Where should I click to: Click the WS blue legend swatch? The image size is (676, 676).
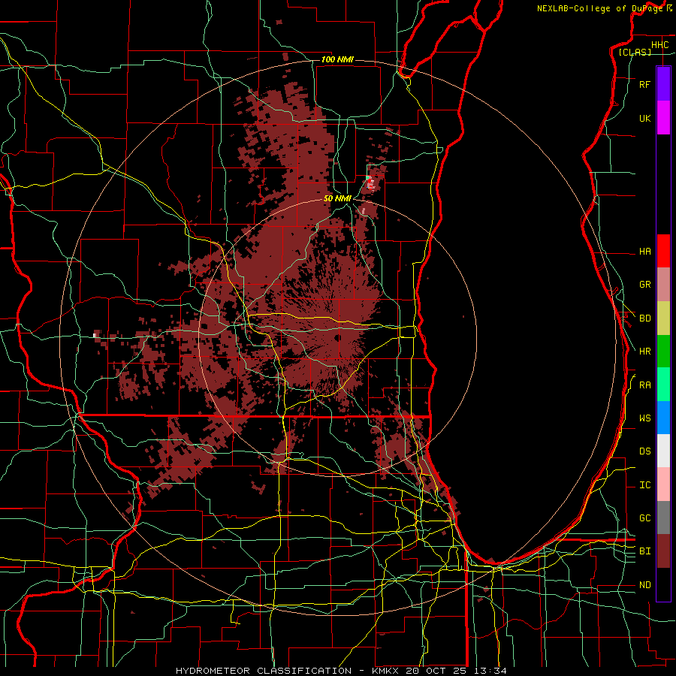tap(663, 418)
